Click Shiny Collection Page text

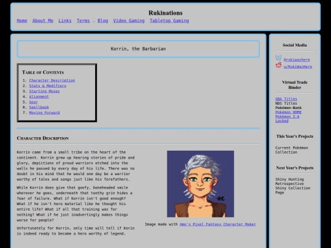293,190
